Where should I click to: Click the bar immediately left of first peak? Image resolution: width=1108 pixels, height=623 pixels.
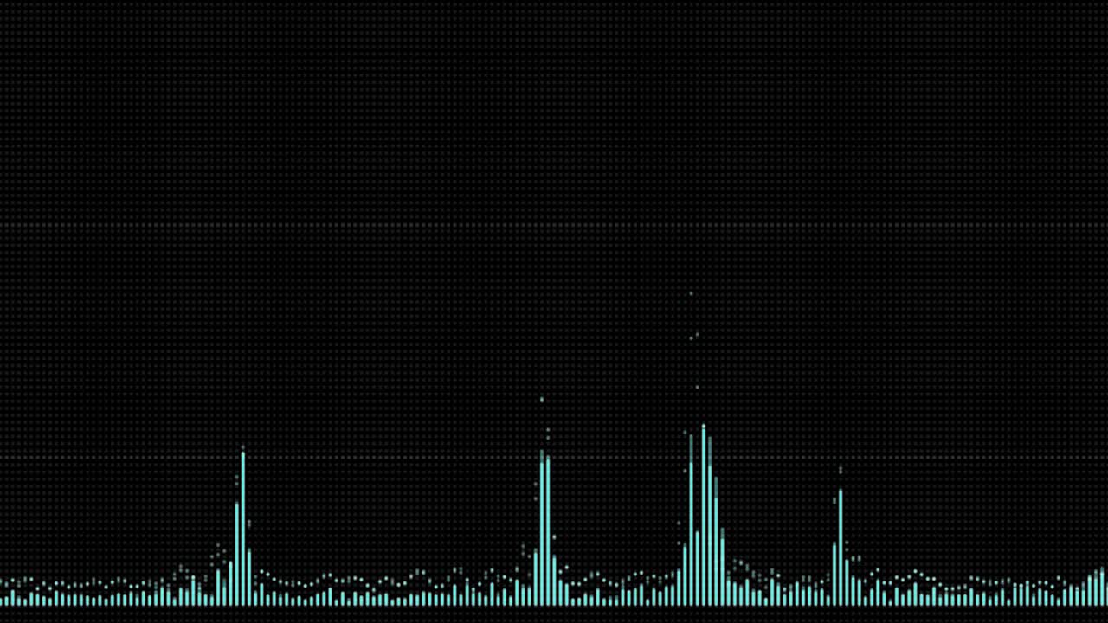click(x=236, y=554)
